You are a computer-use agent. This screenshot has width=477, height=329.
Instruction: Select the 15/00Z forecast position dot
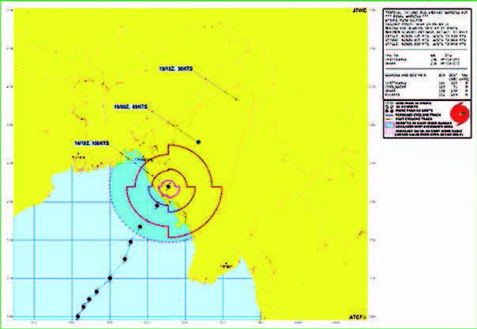coord(199,142)
